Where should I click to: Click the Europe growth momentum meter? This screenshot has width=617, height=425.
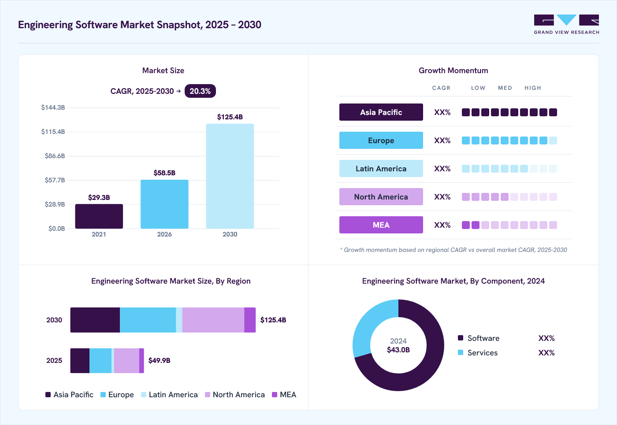click(509, 140)
